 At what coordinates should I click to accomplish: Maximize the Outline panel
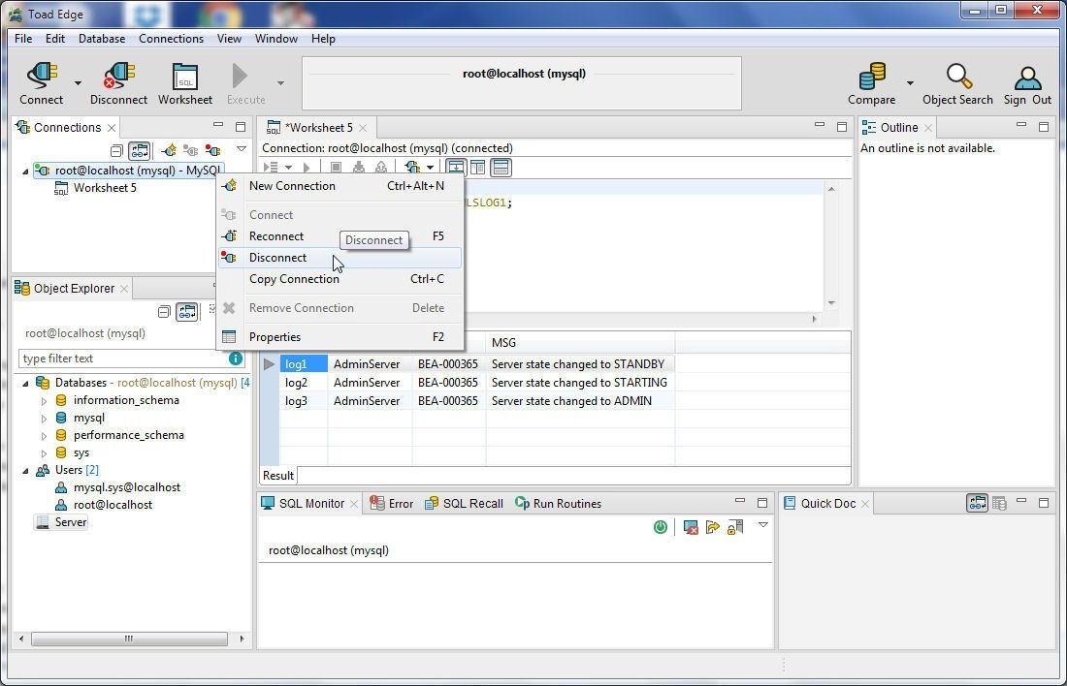pos(1044,127)
